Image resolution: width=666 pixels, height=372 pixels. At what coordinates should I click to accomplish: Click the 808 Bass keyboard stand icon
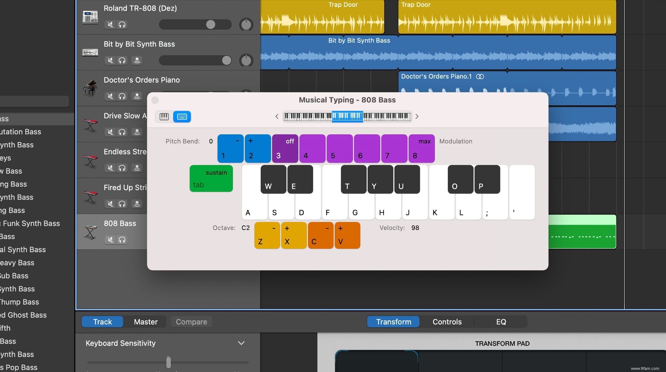pyautogui.click(x=90, y=232)
